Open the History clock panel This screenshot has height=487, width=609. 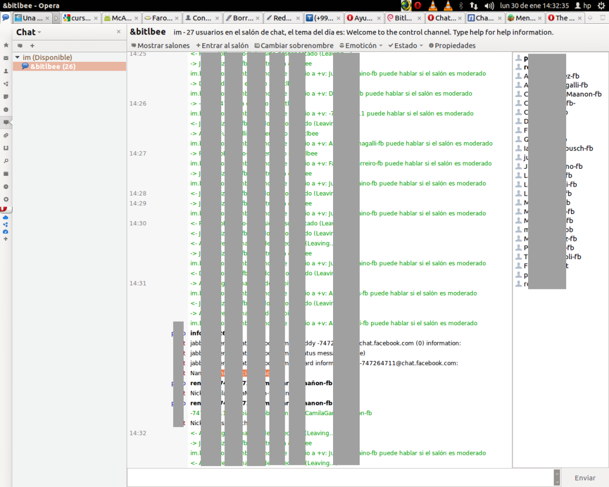(x=6, y=186)
